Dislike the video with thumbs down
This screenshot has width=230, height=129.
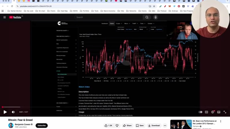click(117, 126)
